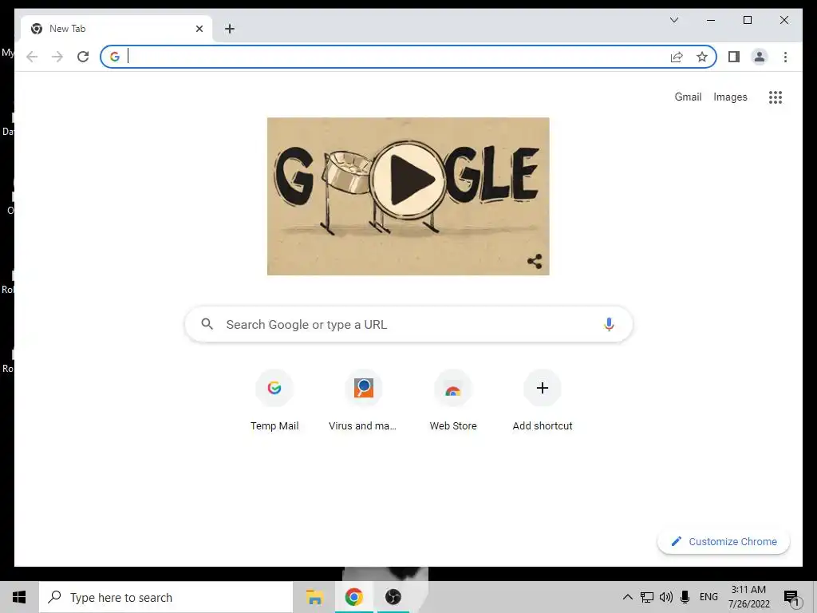Open File Explorer from the taskbar
The width and height of the screenshot is (817, 613).
coord(314,597)
